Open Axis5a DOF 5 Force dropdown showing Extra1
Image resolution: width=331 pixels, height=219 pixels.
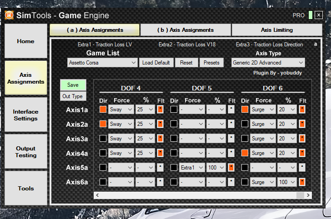(192, 168)
